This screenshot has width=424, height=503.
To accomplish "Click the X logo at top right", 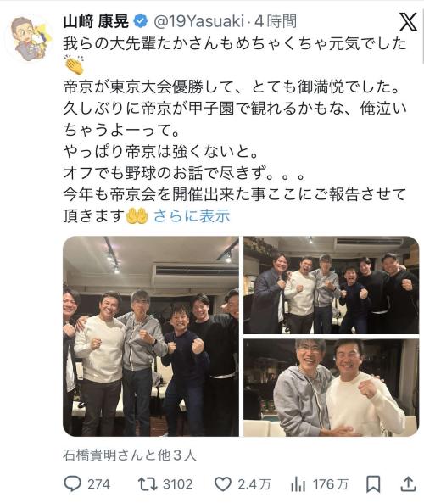I will pos(408,22).
